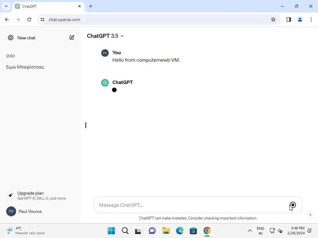Open File Explorer from the taskbar

point(166,231)
